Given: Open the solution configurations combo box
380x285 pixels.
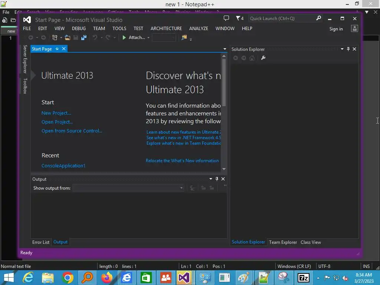Looking at the screenshot, I should tap(164, 37).
